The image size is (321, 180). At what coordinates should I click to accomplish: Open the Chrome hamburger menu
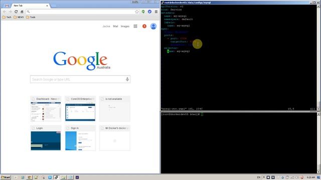156,12
